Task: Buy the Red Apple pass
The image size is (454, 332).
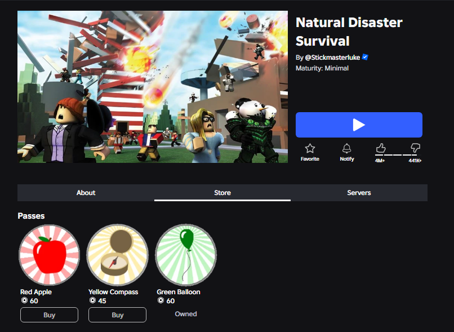Action: 49,315
